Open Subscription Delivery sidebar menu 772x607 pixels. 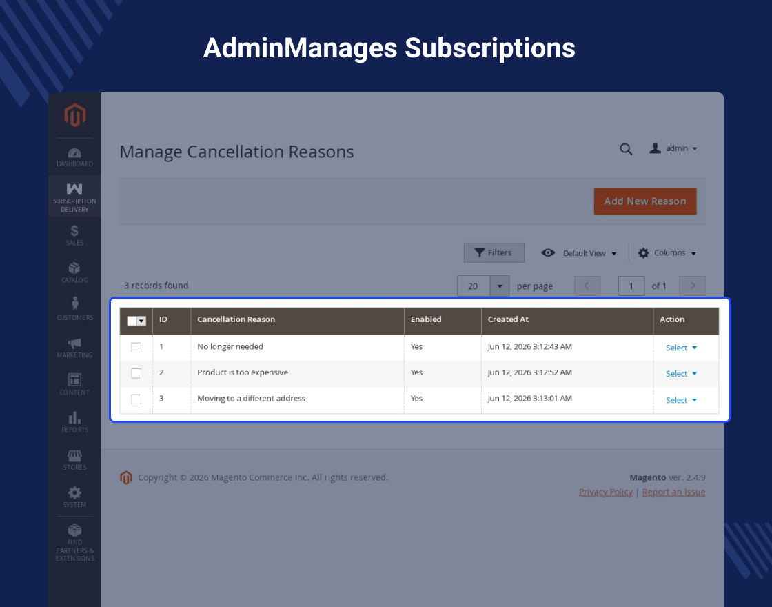[x=75, y=197]
